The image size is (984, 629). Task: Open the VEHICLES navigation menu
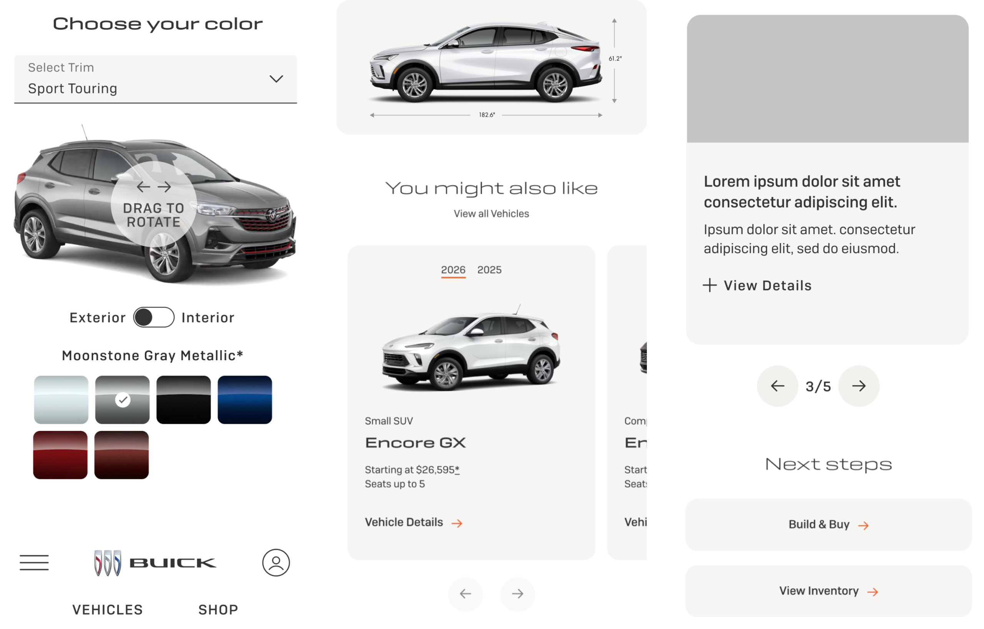tap(108, 609)
